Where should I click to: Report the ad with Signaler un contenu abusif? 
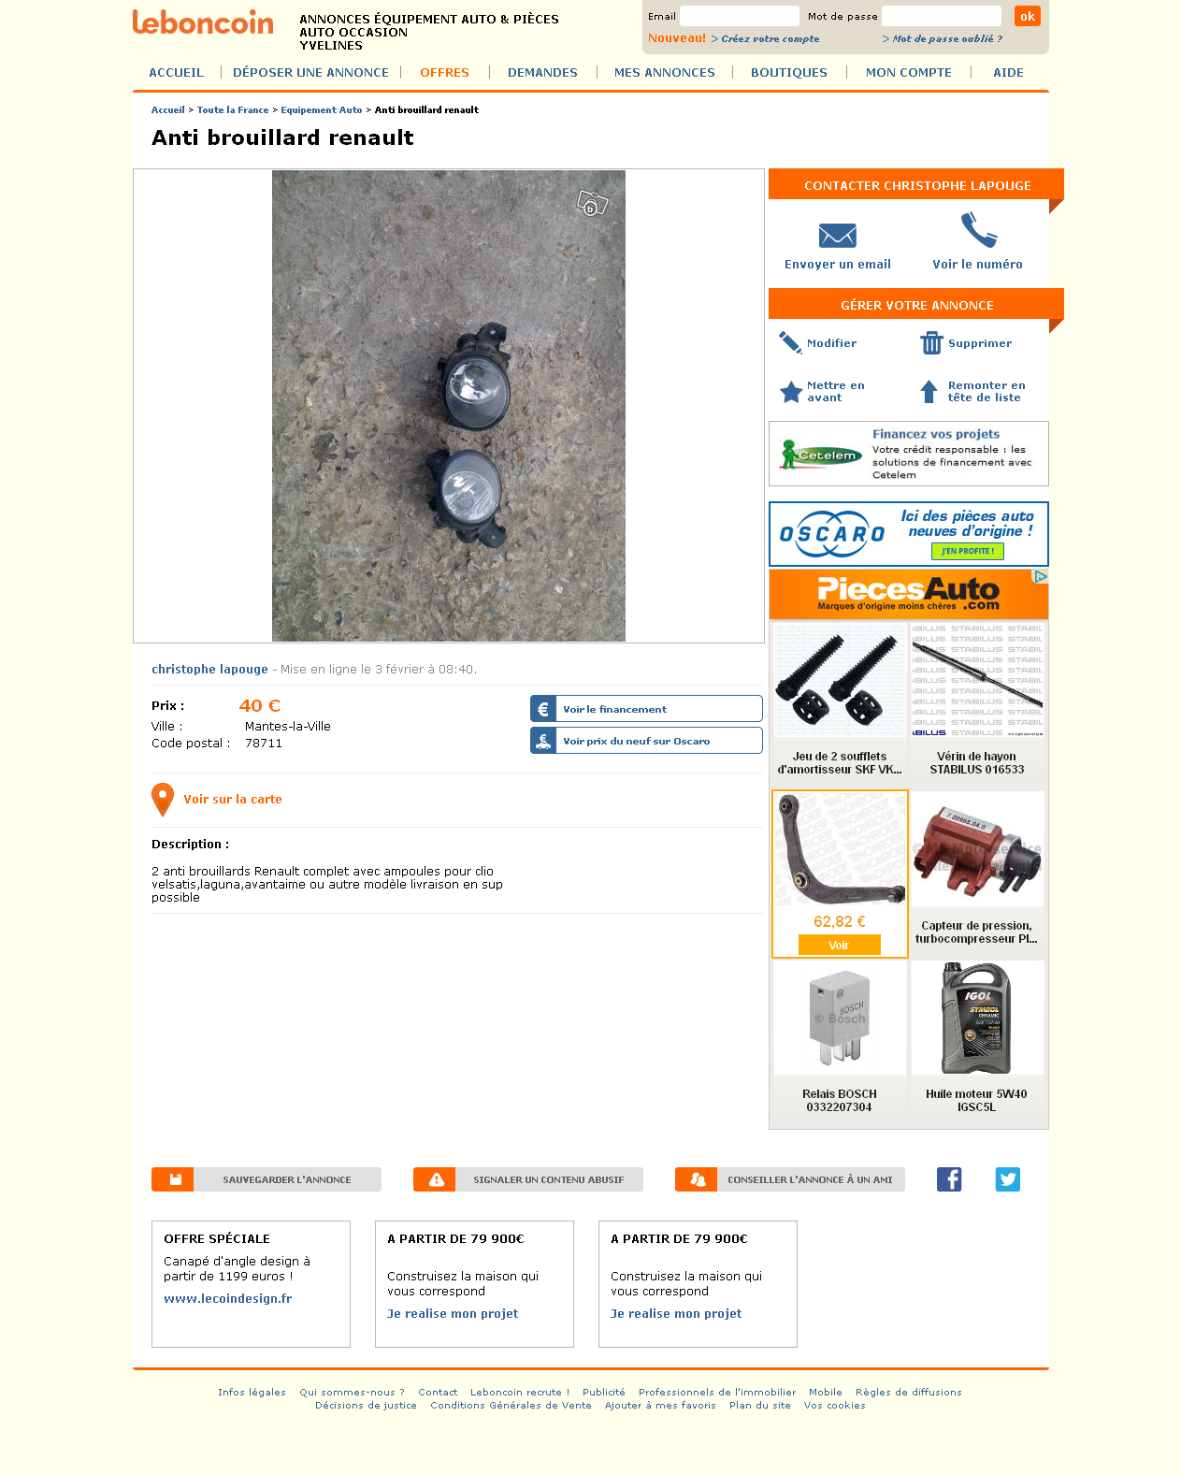point(528,1179)
